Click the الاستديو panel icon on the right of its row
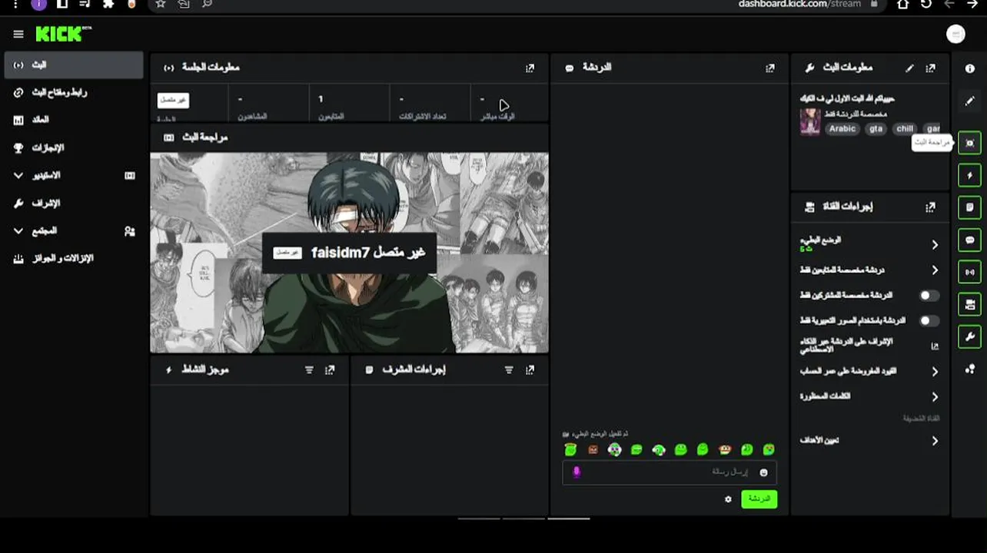This screenshot has height=553, width=987. 129,175
